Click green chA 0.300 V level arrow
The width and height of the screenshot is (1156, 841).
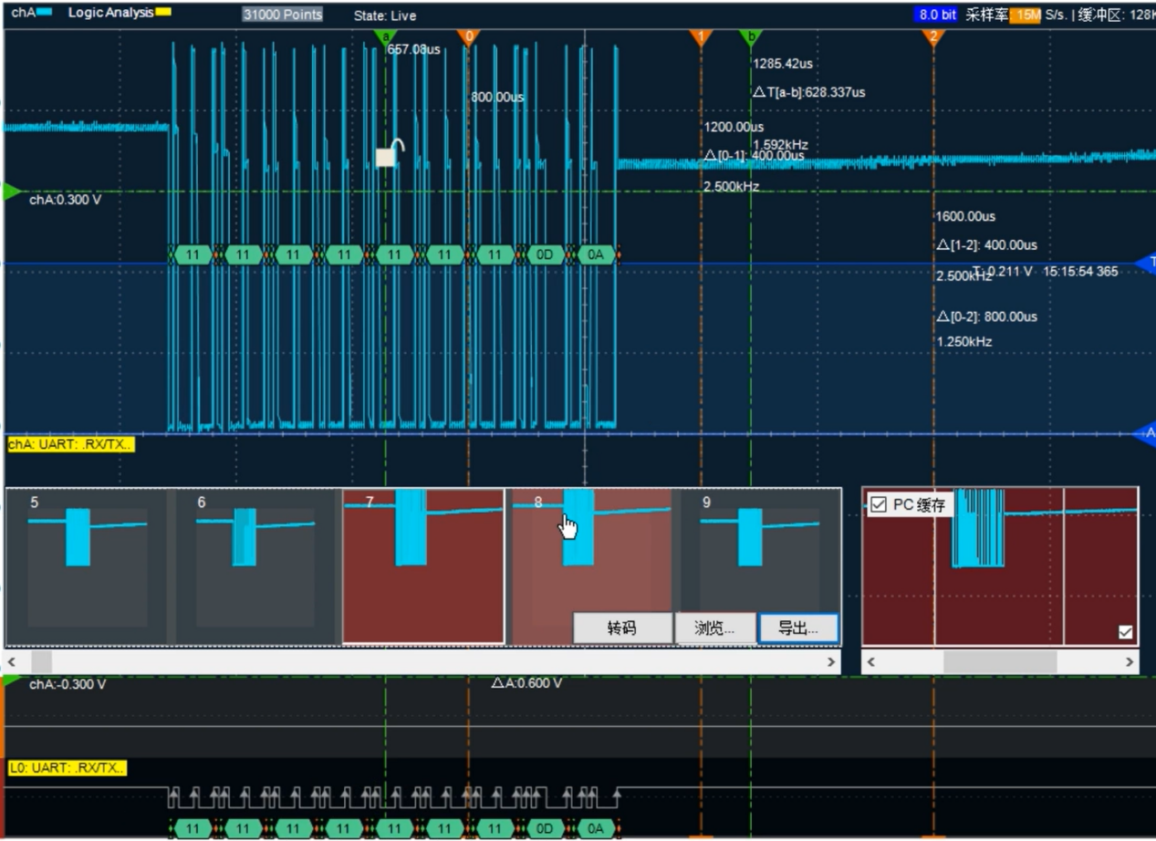pyautogui.click(x=11, y=192)
